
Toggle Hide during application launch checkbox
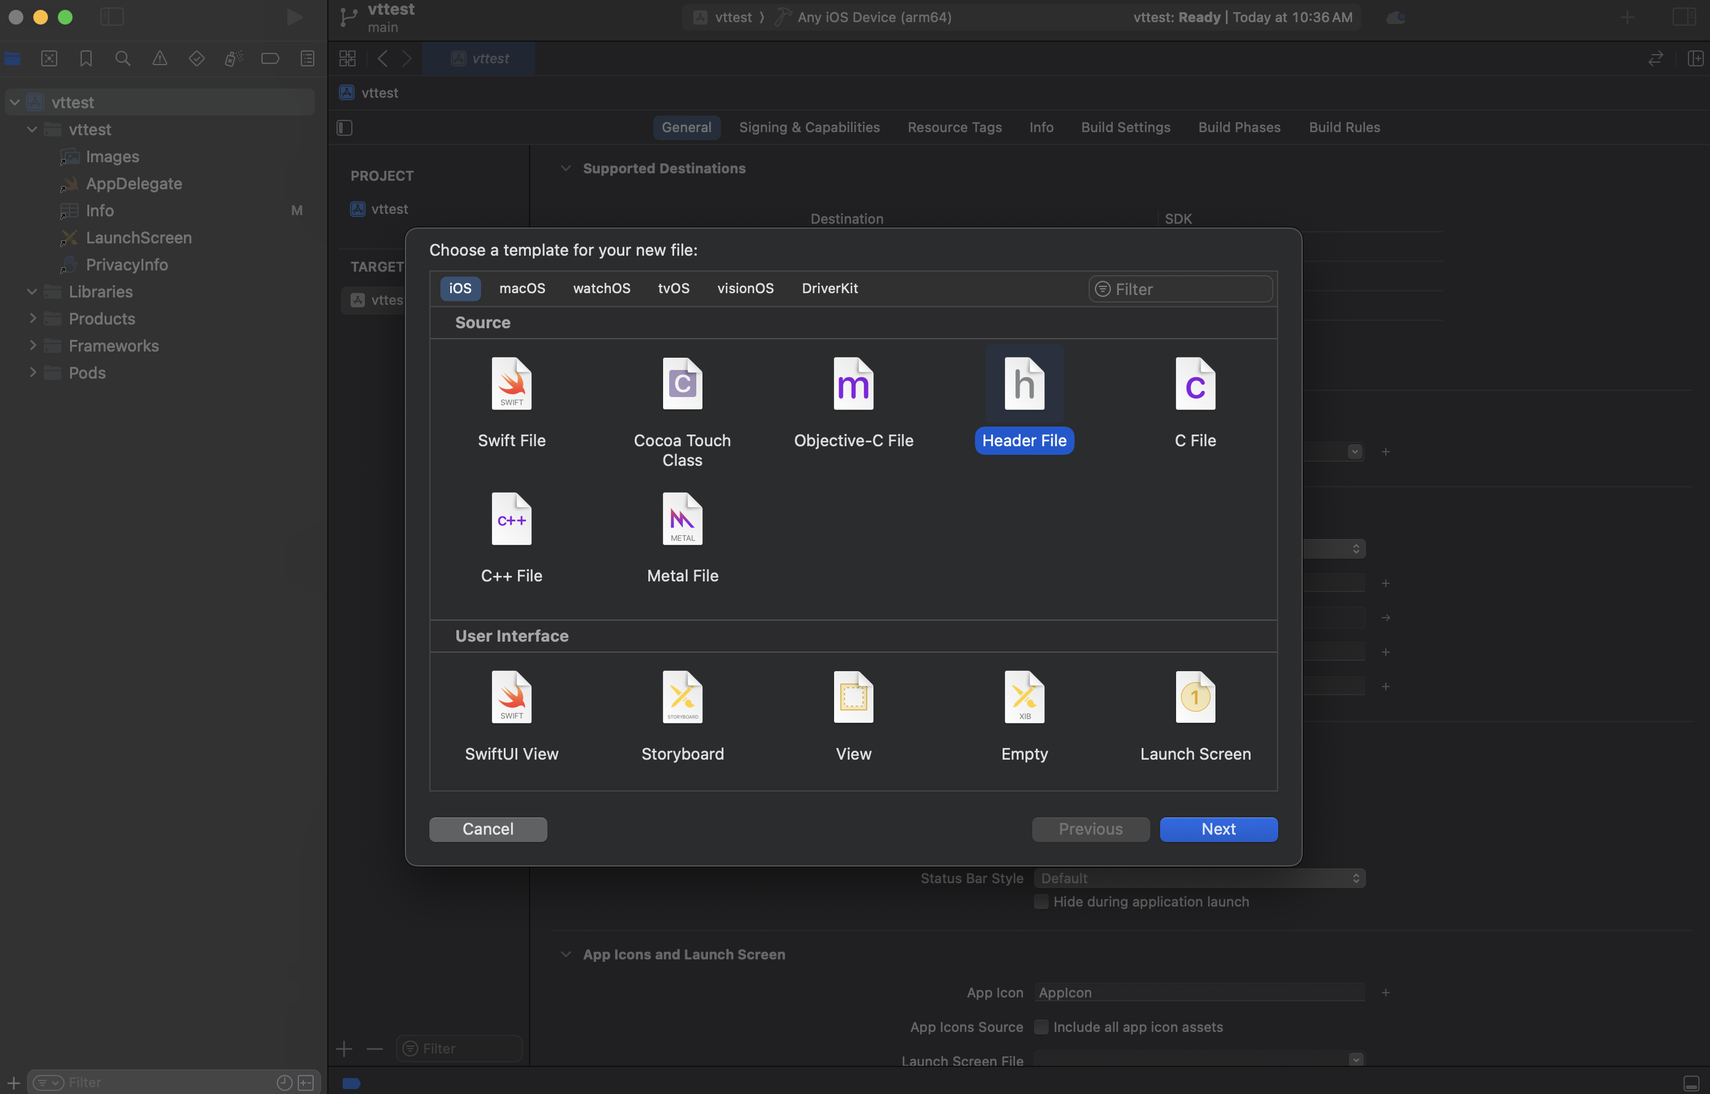tap(1041, 902)
